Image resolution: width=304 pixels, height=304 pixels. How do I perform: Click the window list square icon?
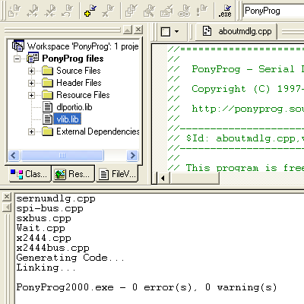166,32
